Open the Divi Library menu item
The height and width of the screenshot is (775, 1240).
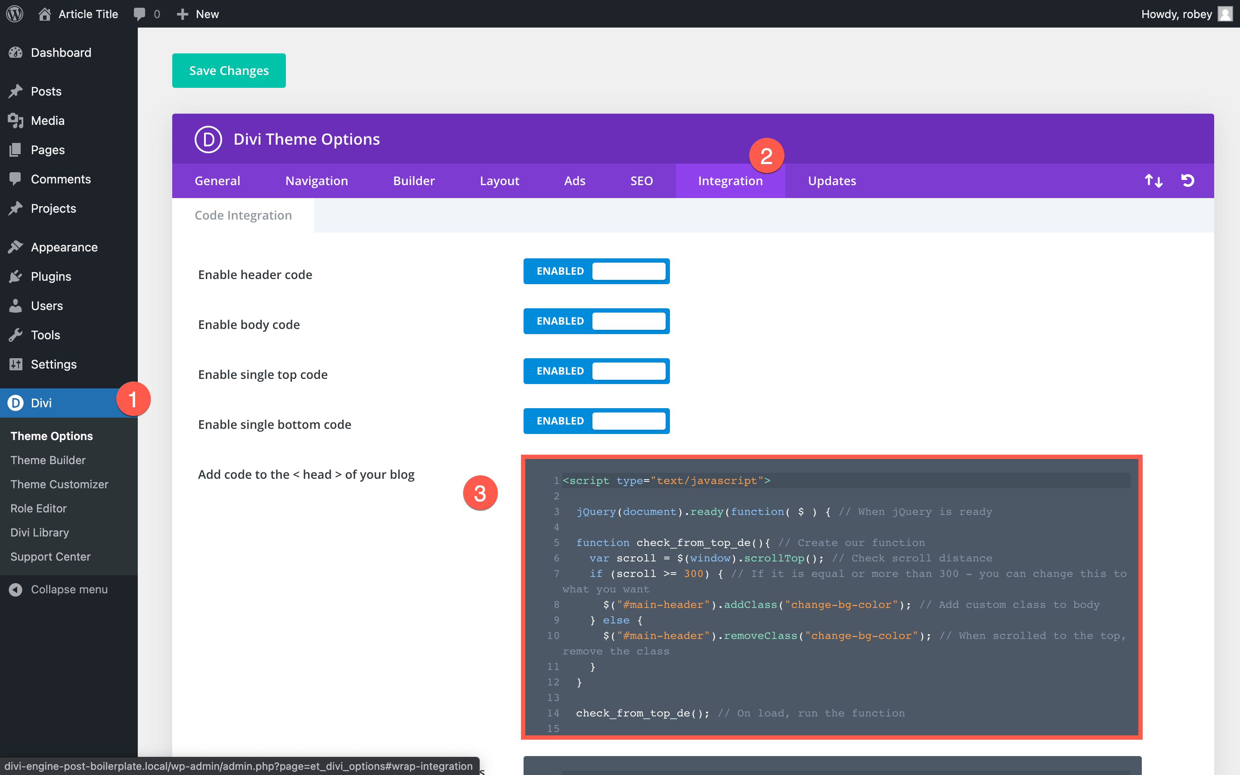[39, 531]
